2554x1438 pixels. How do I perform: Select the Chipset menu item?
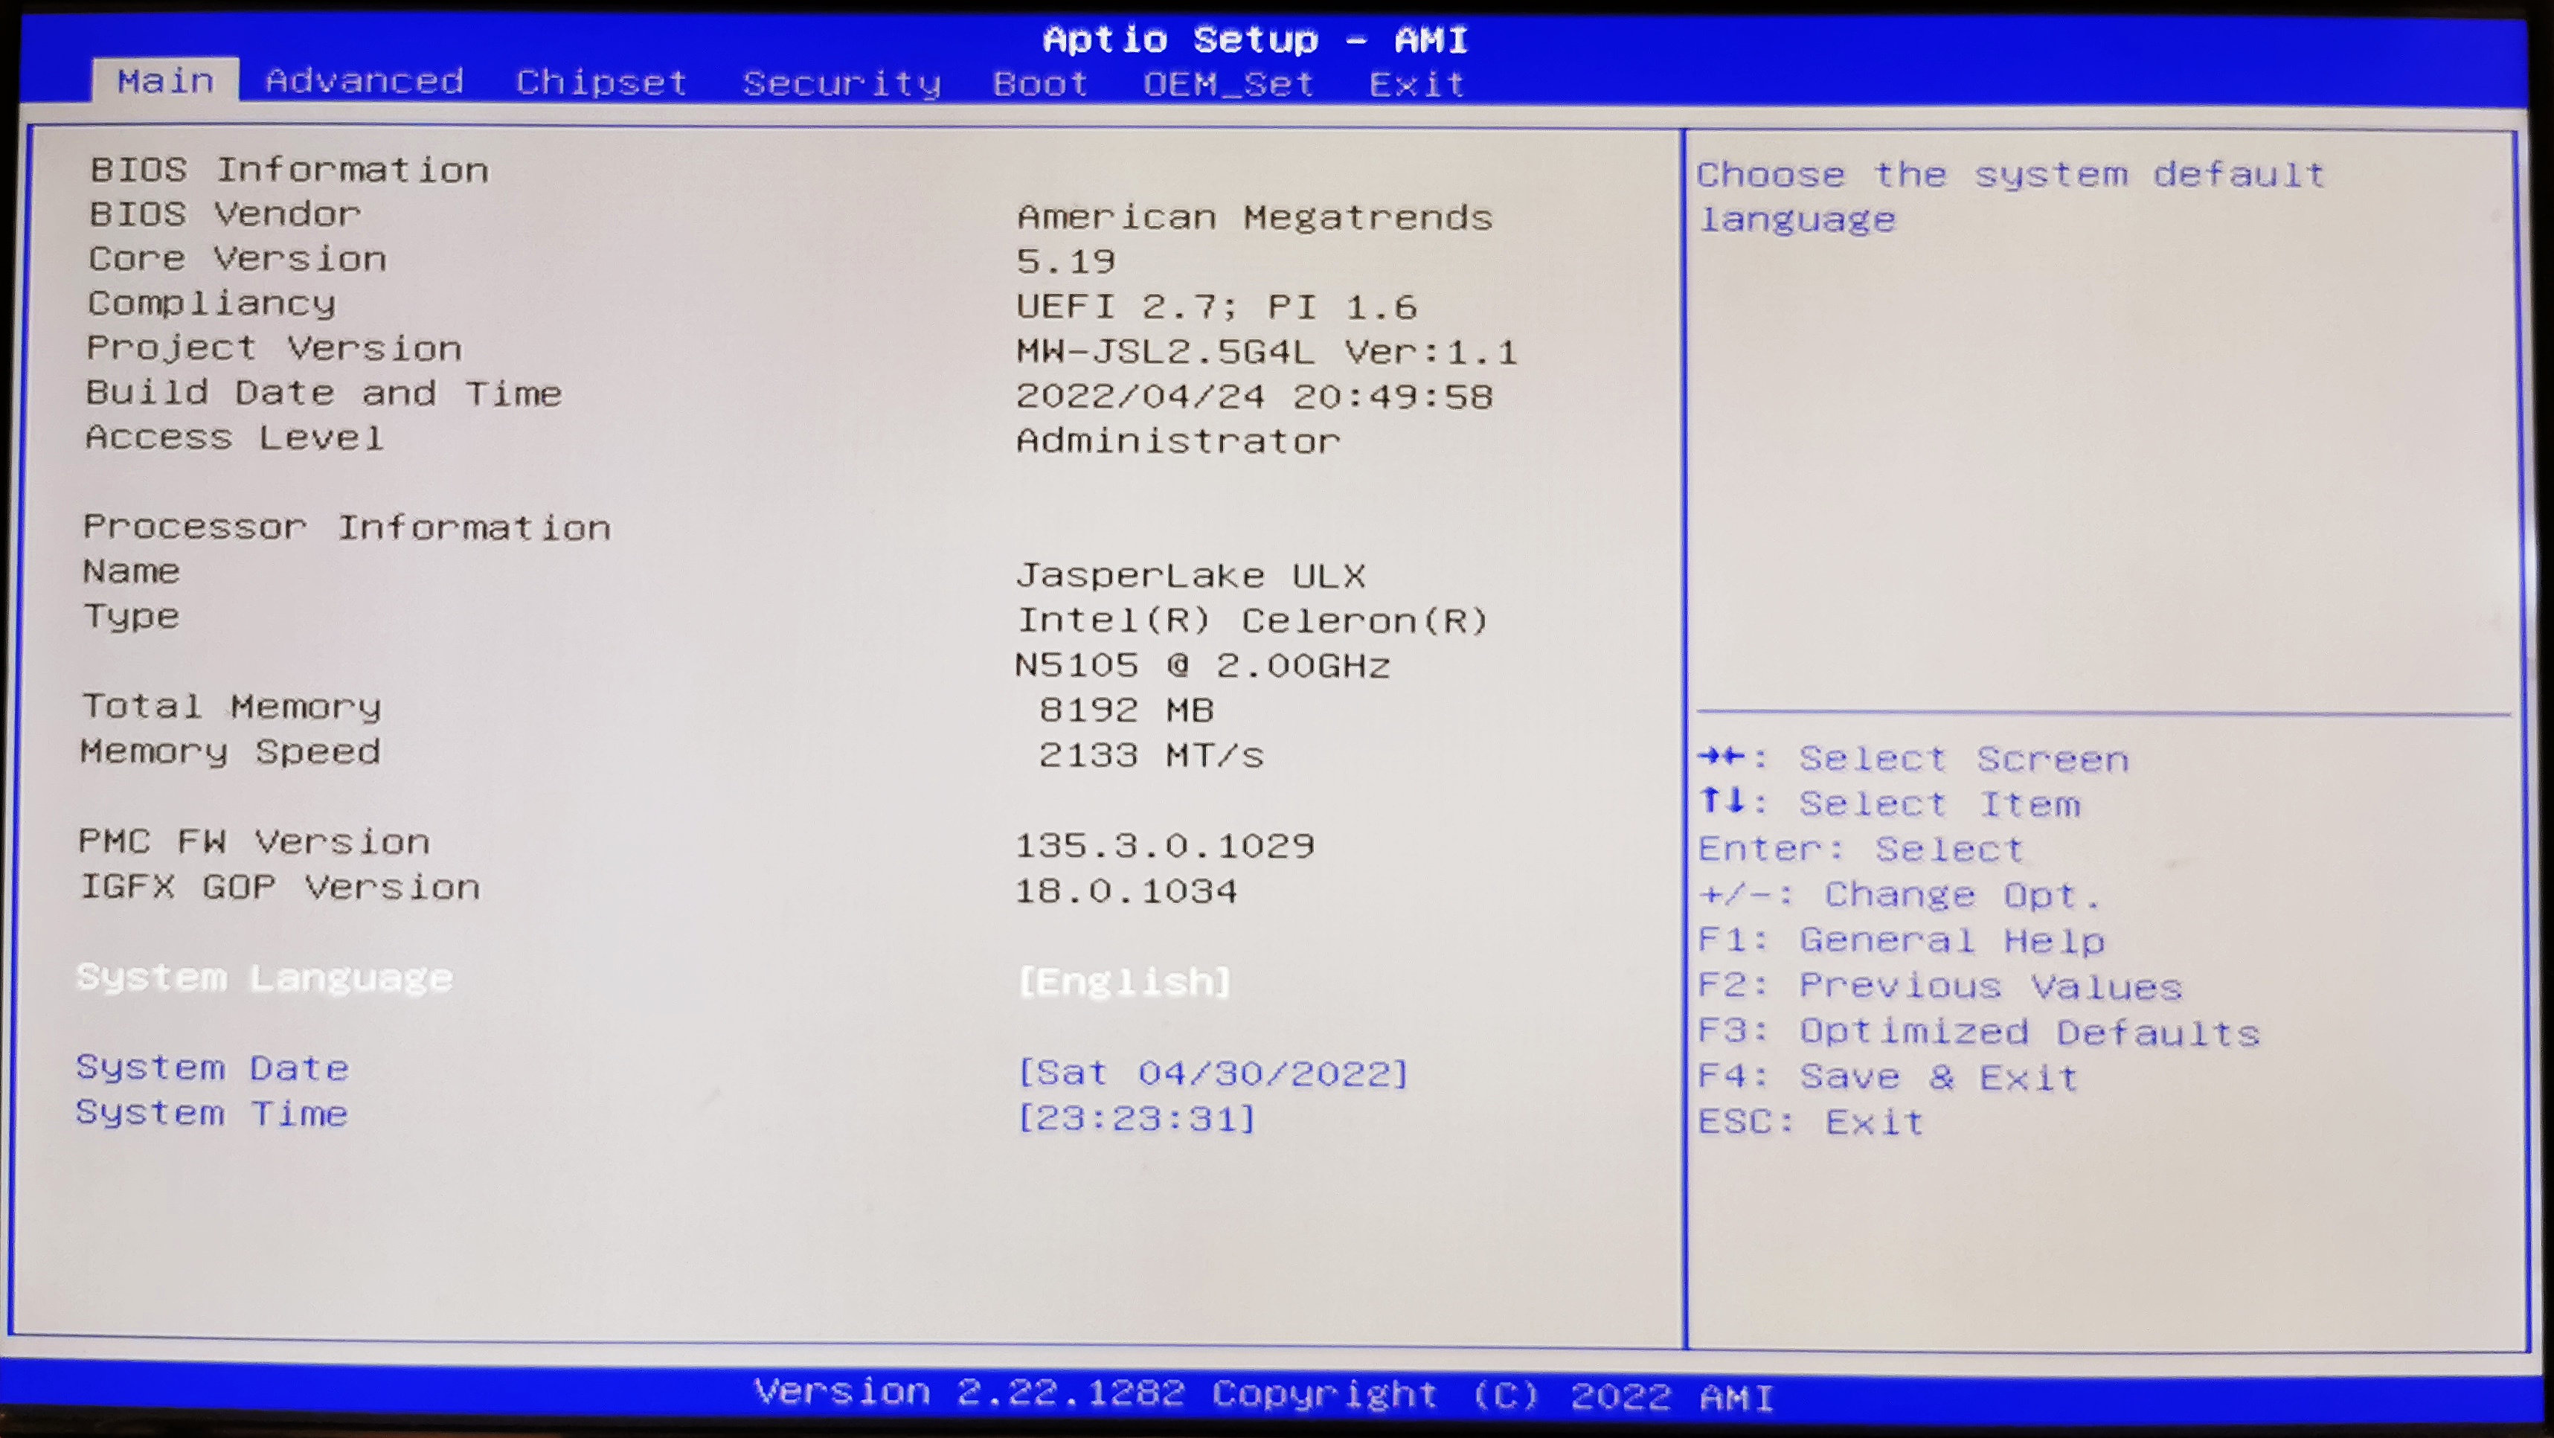(x=605, y=80)
